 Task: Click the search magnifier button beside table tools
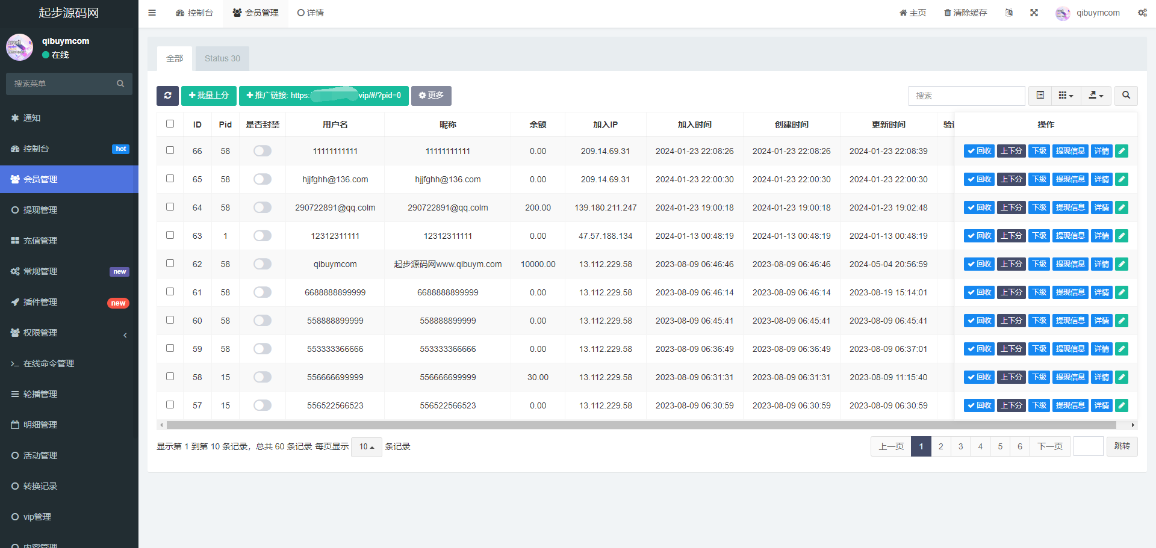(1126, 96)
